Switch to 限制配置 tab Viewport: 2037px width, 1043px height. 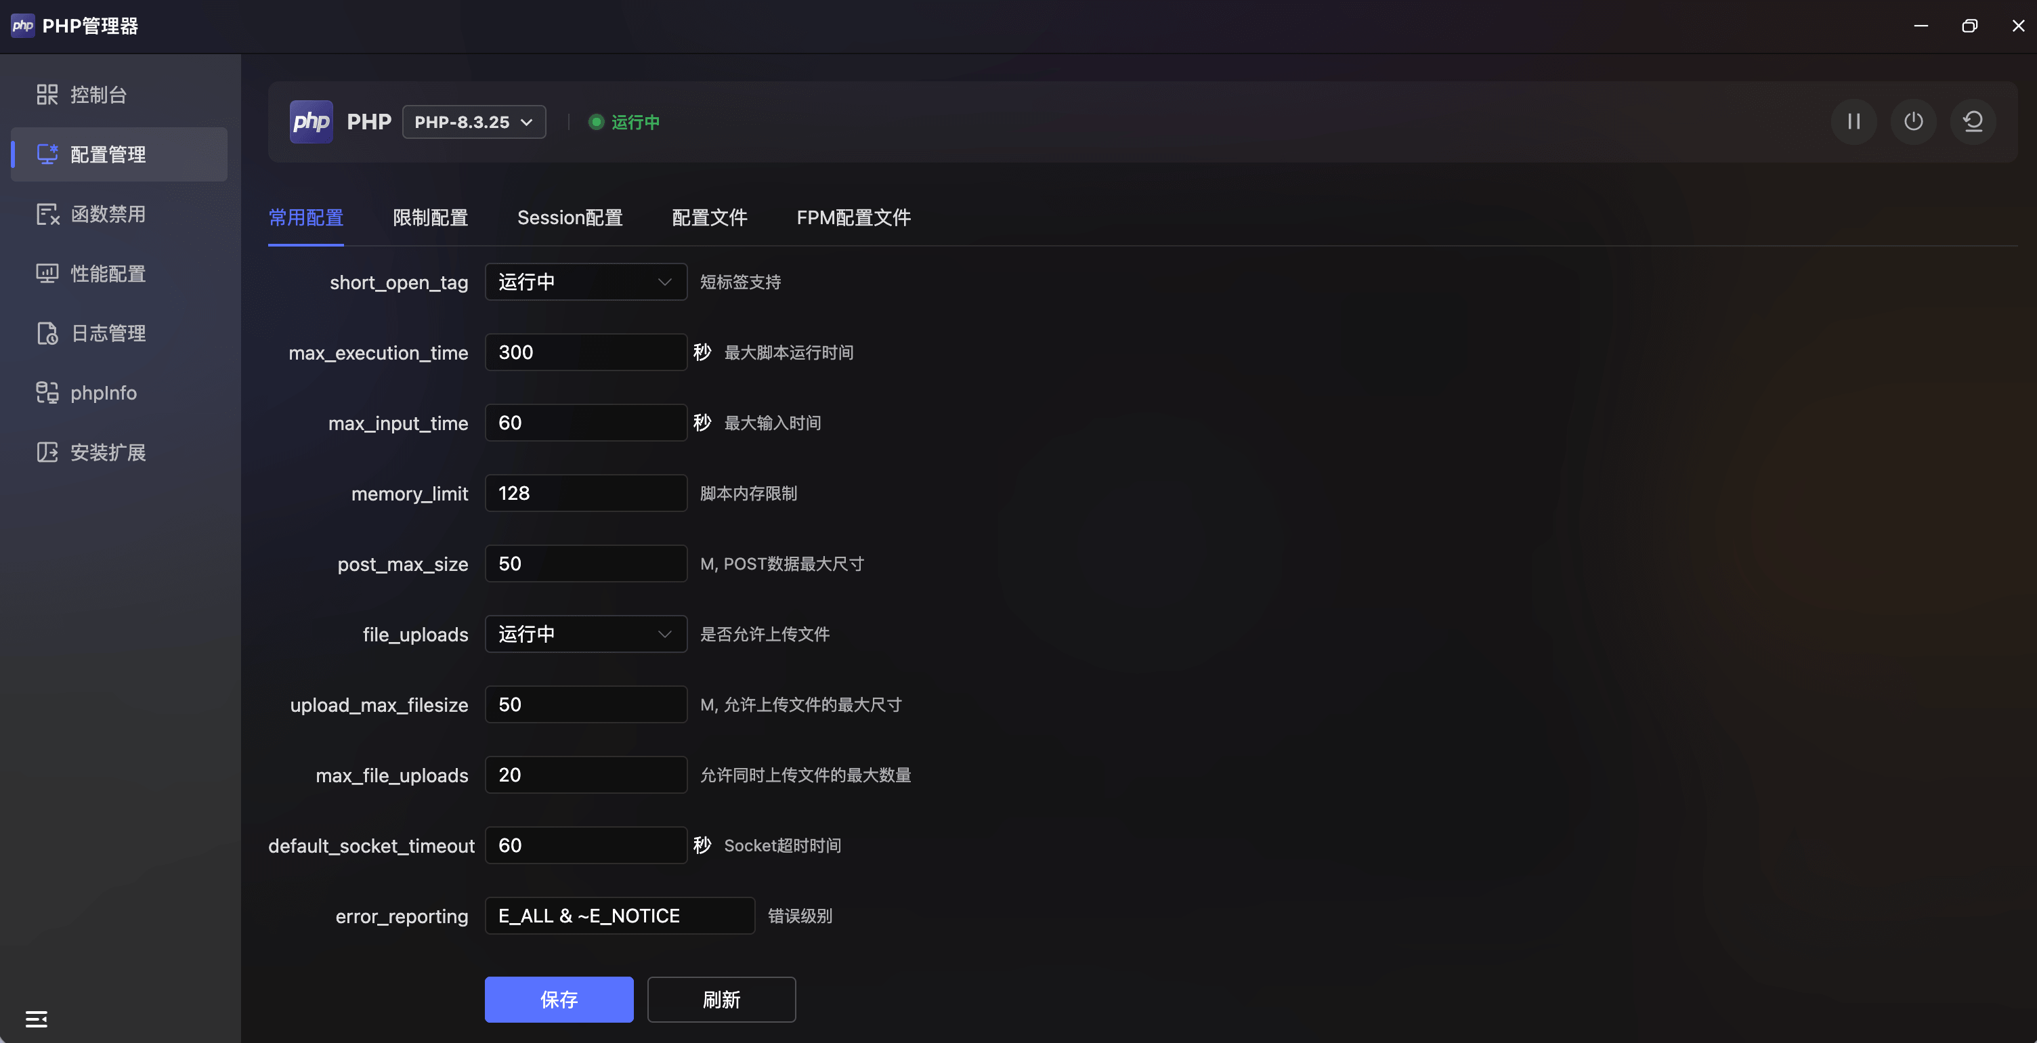[430, 217]
